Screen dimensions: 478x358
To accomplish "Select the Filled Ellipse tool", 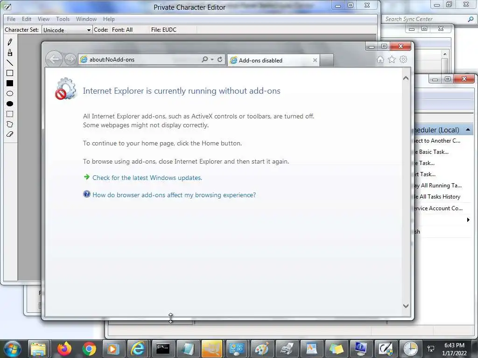I will pyautogui.click(x=10, y=104).
